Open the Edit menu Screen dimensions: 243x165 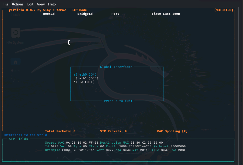tap(30, 4)
